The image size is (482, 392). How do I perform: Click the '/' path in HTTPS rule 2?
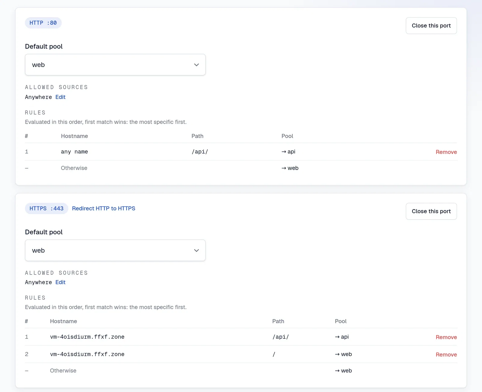point(274,354)
